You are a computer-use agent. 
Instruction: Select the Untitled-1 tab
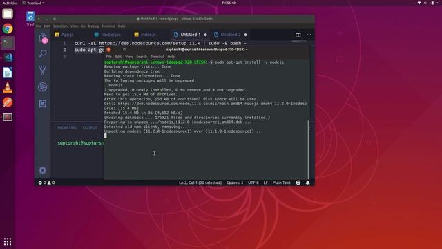pyautogui.click(x=191, y=35)
